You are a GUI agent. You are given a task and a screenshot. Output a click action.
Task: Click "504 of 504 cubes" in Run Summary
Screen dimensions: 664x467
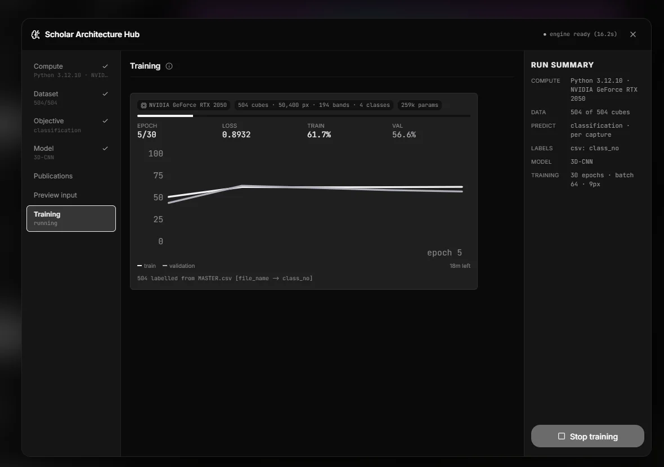600,112
